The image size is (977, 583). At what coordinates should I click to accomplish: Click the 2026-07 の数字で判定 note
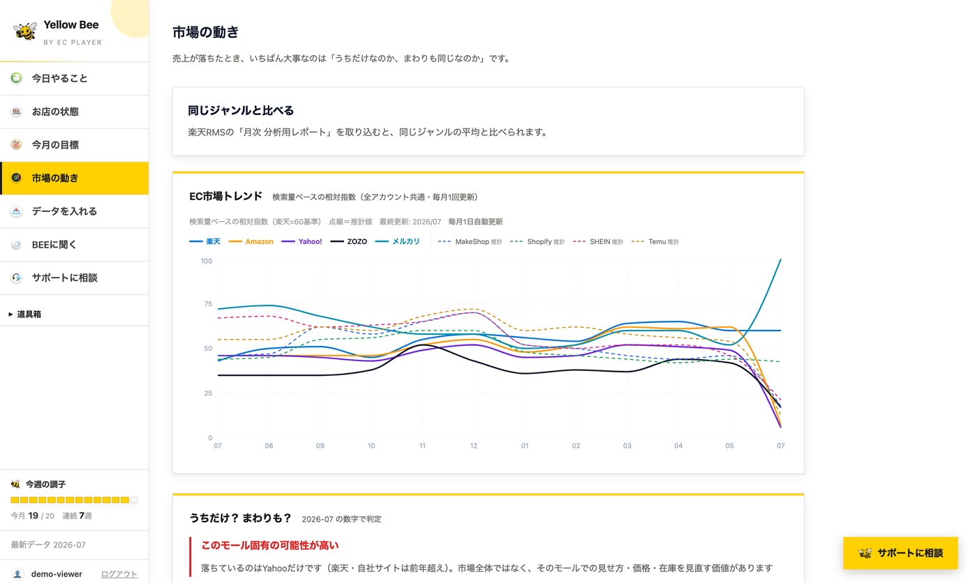tap(342, 520)
